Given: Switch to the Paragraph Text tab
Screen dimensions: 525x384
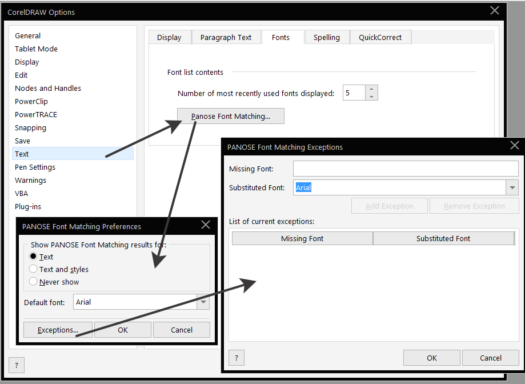Looking at the screenshot, I should tap(226, 37).
